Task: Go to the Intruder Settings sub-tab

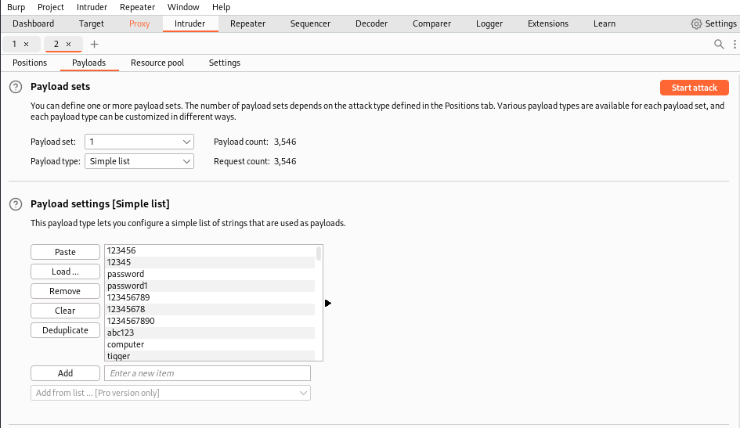Action: [225, 63]
